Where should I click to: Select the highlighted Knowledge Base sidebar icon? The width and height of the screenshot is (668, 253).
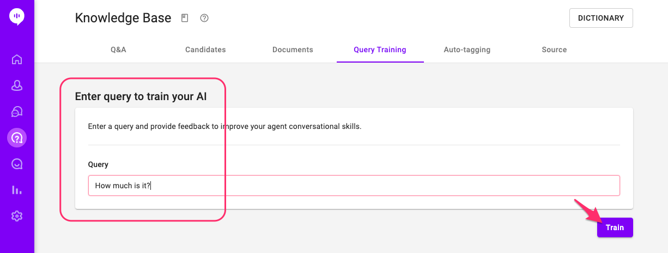point(17,138)
